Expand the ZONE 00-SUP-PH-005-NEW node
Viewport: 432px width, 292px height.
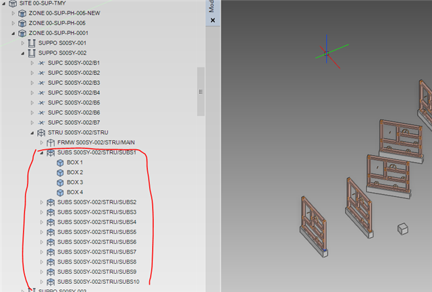[13, 13]
